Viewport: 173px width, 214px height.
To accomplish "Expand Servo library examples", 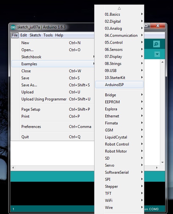I will [x=119, y=165].
